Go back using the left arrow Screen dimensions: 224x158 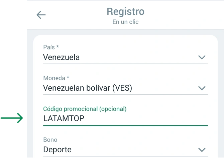point(41,15)
